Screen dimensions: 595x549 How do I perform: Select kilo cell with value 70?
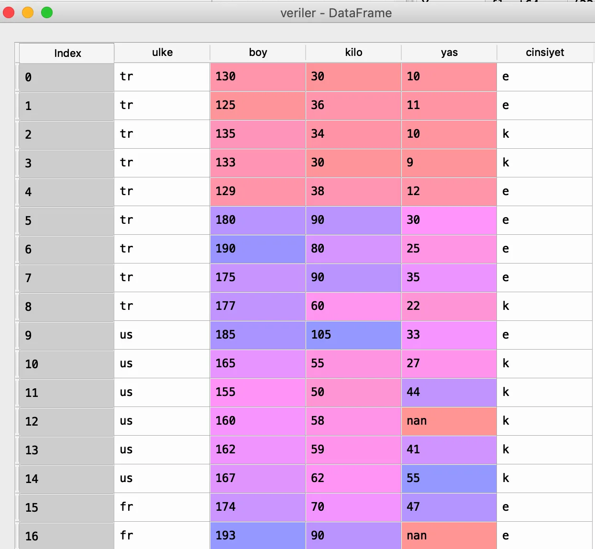coord(353,507)
